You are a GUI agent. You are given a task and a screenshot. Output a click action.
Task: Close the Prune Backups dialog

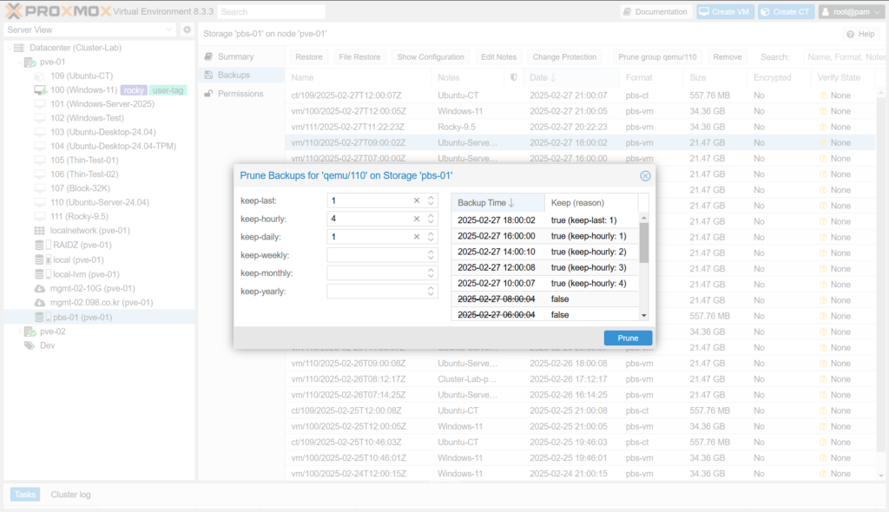pos(645,175)
